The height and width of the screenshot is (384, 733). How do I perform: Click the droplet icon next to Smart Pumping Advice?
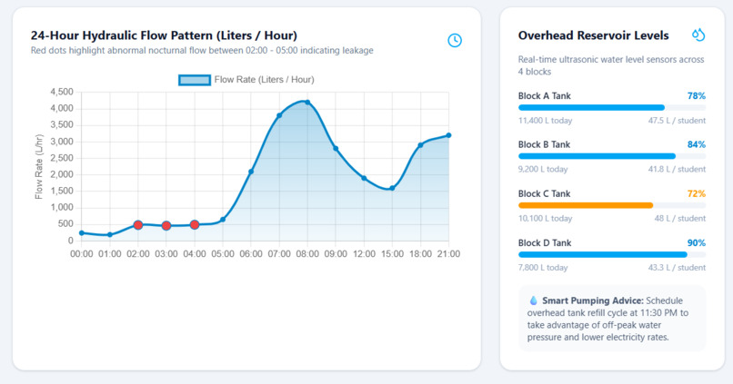(x=533, y=300)
